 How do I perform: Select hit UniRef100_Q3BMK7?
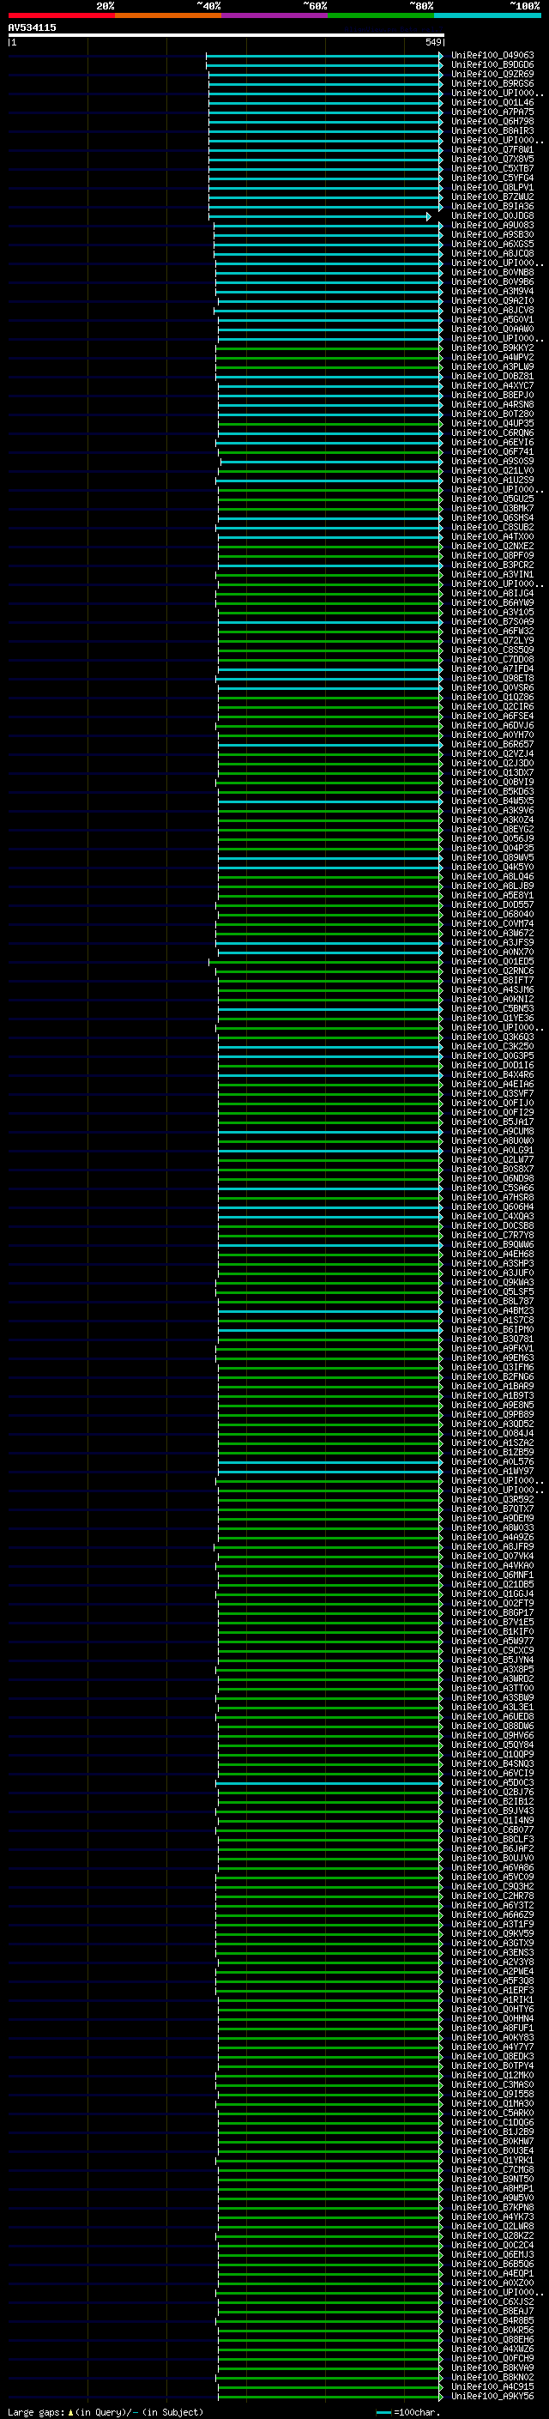click(492, 508)
